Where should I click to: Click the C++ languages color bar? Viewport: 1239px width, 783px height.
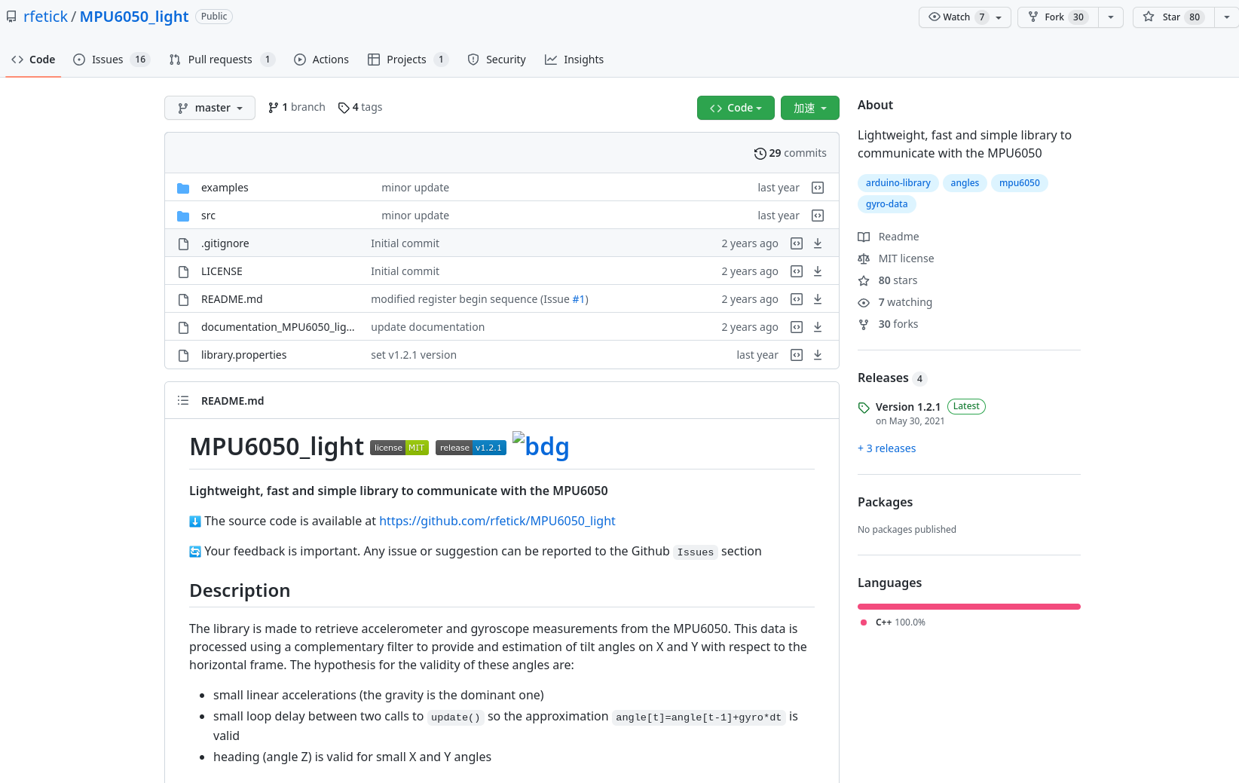(x=968, y=607)
